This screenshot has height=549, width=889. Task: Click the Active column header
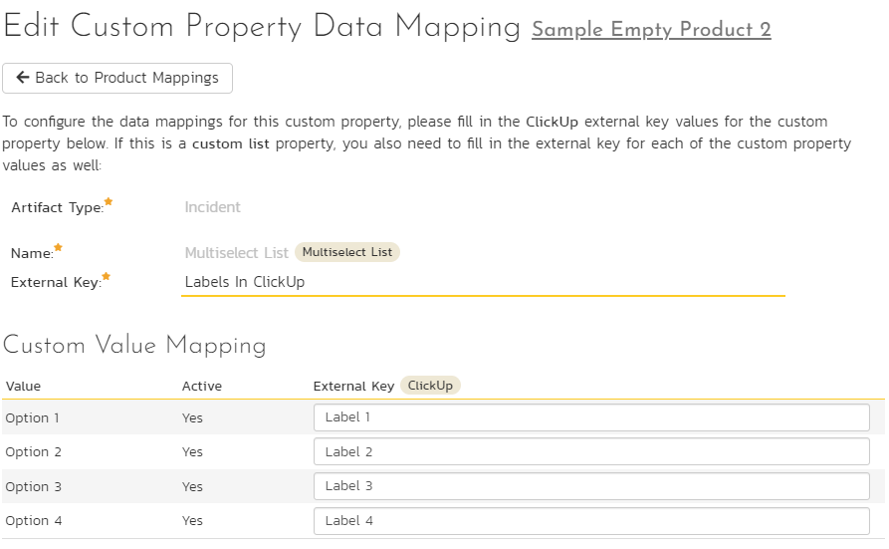click(x=202, y=386)
